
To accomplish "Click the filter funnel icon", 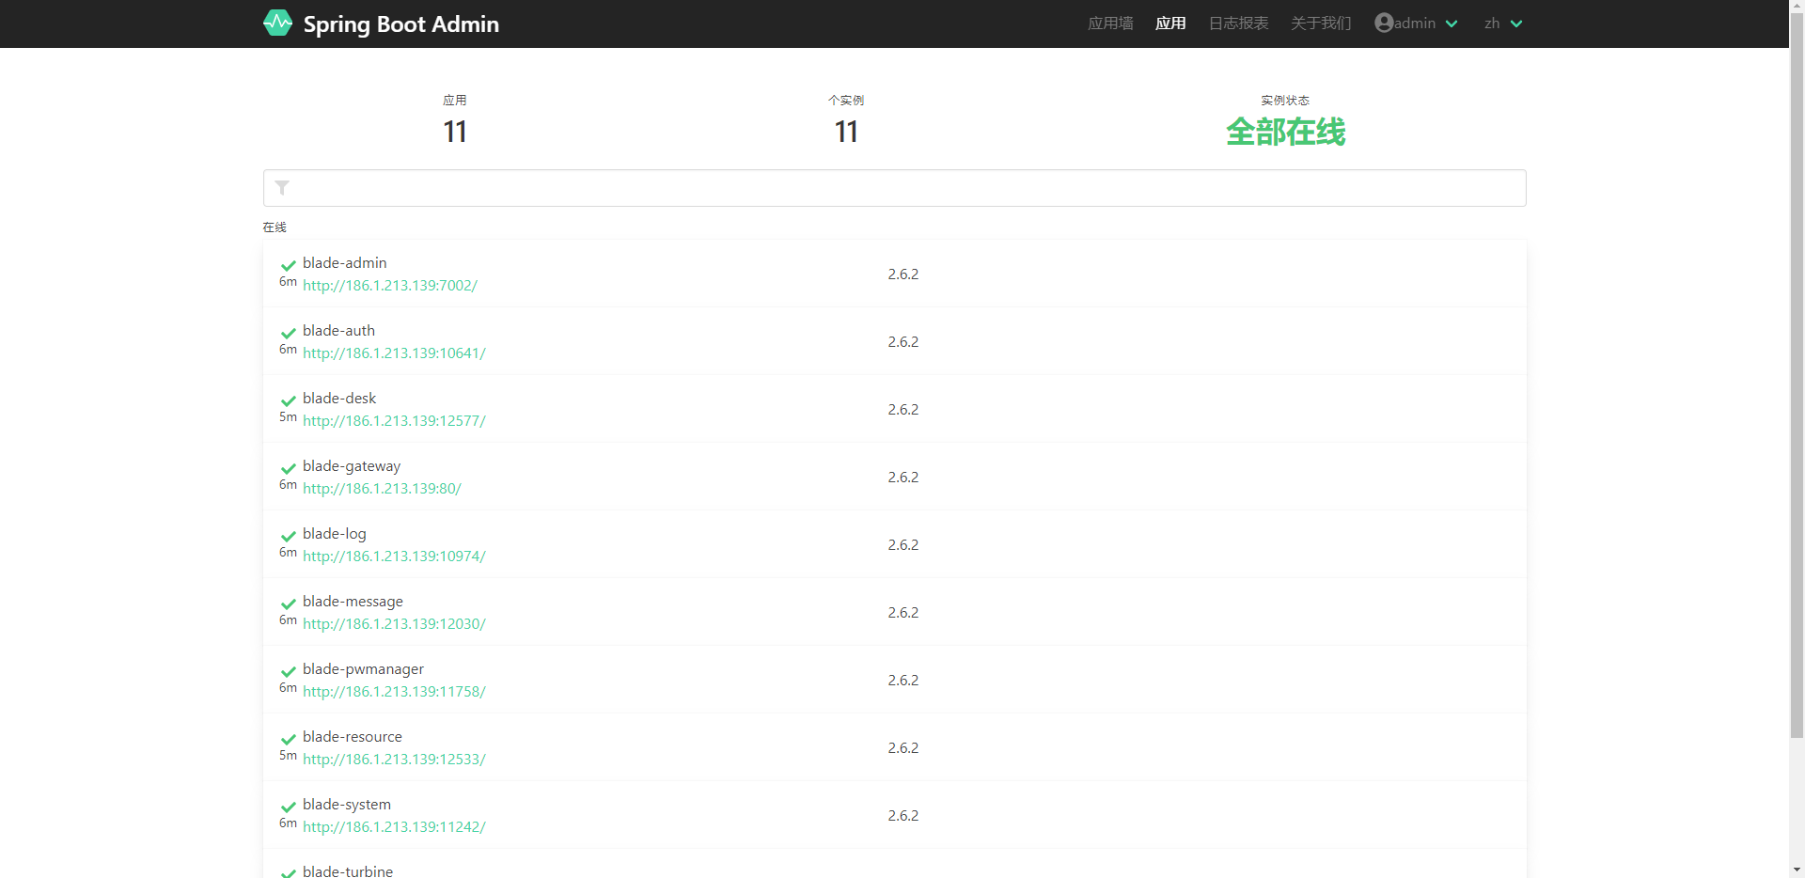I will 282,188.
